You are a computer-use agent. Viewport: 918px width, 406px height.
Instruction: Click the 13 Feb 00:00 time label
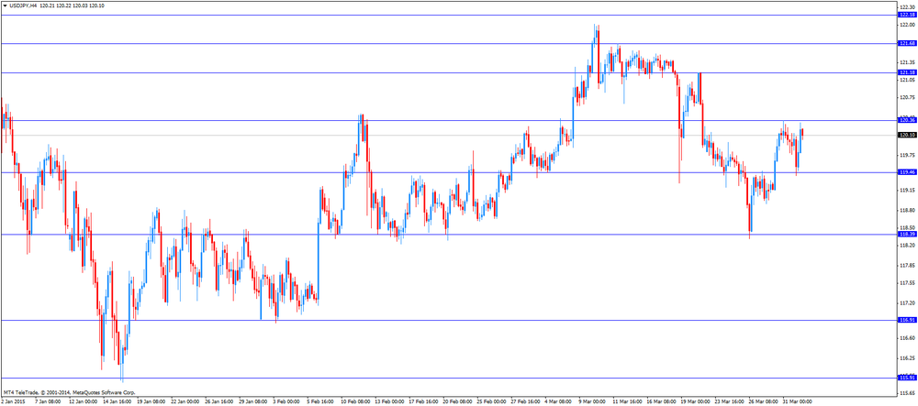[390, 402]
